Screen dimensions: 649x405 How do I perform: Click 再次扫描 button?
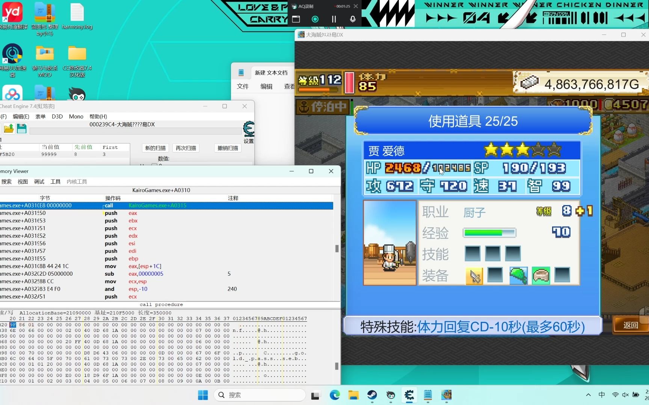(x=186, y=148)
